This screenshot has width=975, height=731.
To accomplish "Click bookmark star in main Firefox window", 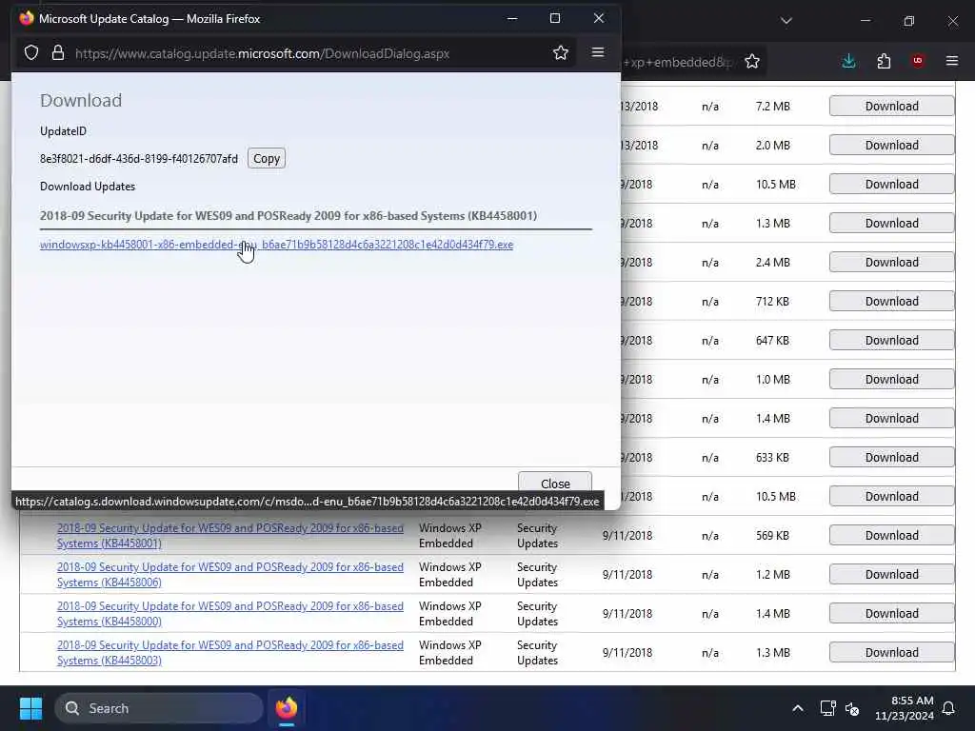I will [752, 61].
